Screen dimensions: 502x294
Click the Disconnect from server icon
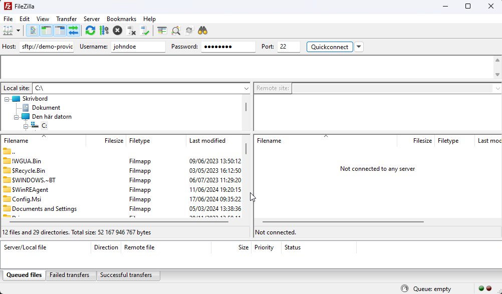click(x=131, y=31)
